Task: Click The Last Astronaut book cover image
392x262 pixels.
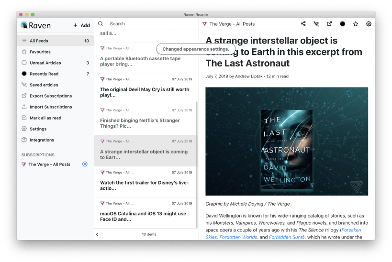Action: [287, 149]
